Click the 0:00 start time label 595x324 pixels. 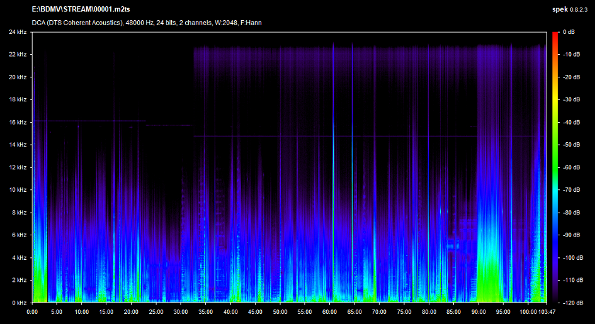click(x=33, y=311)
